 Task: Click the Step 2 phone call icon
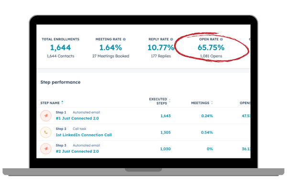pyautogui.click(x=46, y=132)
